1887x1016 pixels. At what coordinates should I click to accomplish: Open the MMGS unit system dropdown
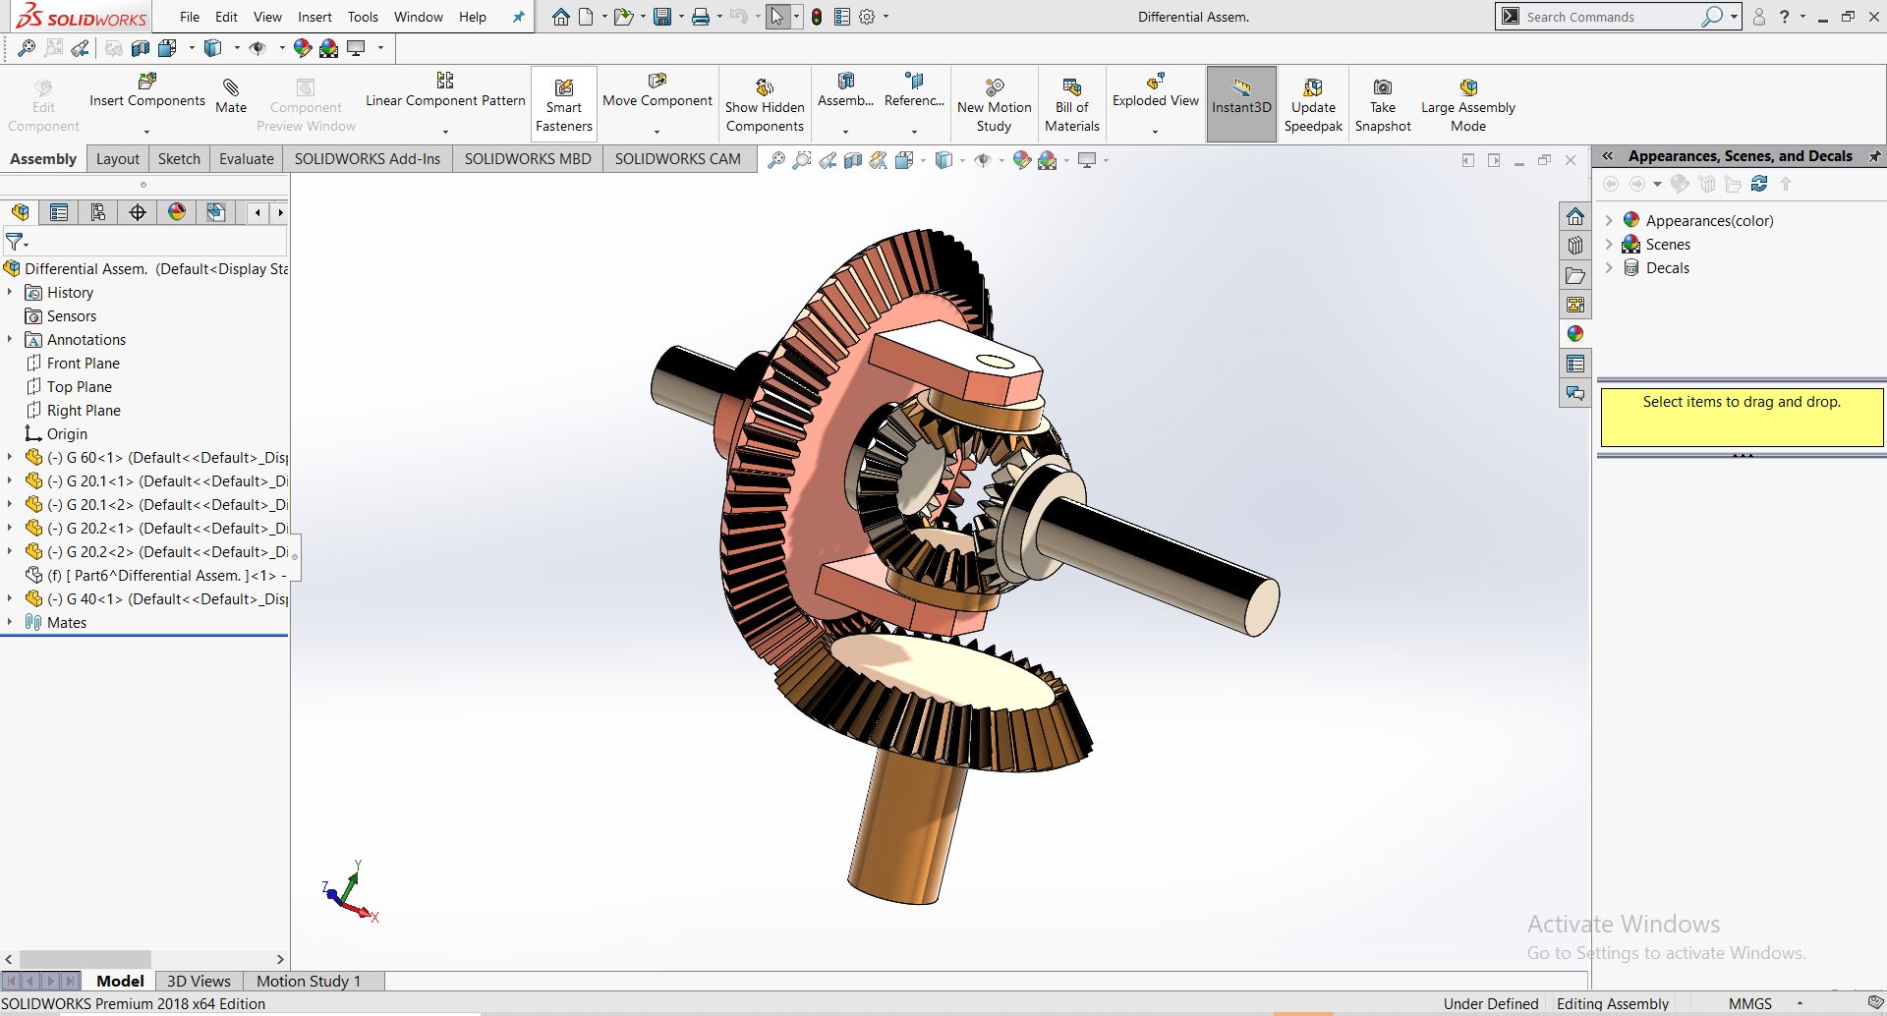[x=1800, y=1003]
